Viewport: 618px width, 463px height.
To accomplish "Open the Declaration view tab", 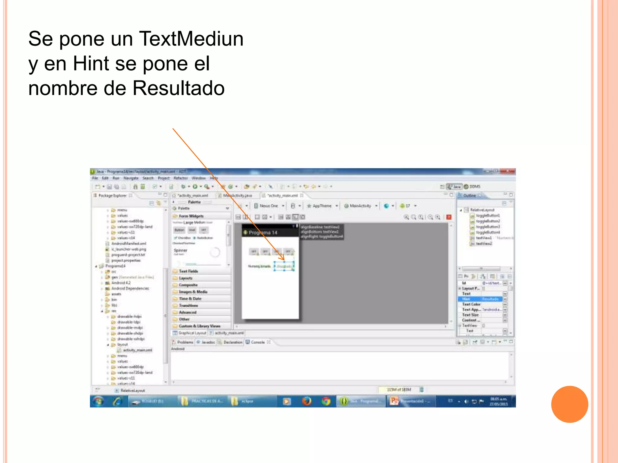I will click(x=230, y=342).
